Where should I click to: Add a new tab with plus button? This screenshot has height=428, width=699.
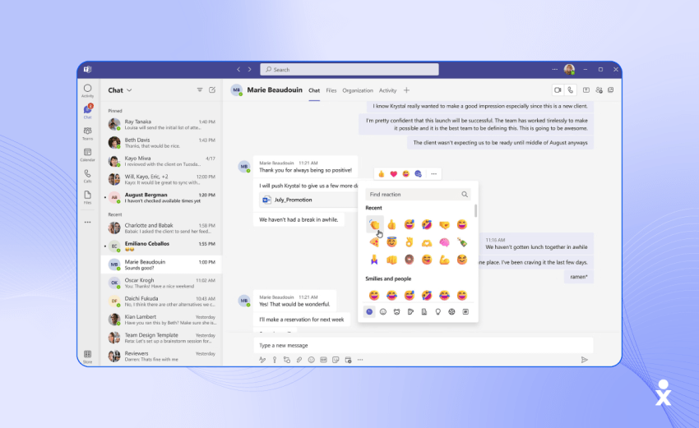click(x=406, y=90)
